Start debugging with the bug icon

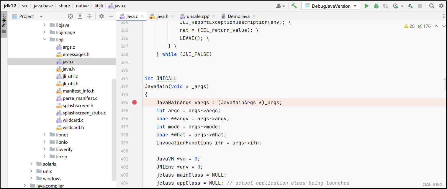pyautogui.click(x=376, y=6)
